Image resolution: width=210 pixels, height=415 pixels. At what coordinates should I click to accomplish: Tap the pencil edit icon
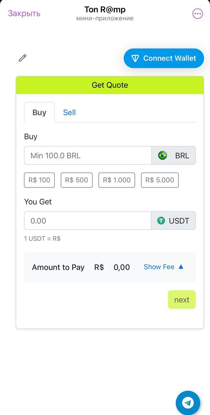(22, 58)
